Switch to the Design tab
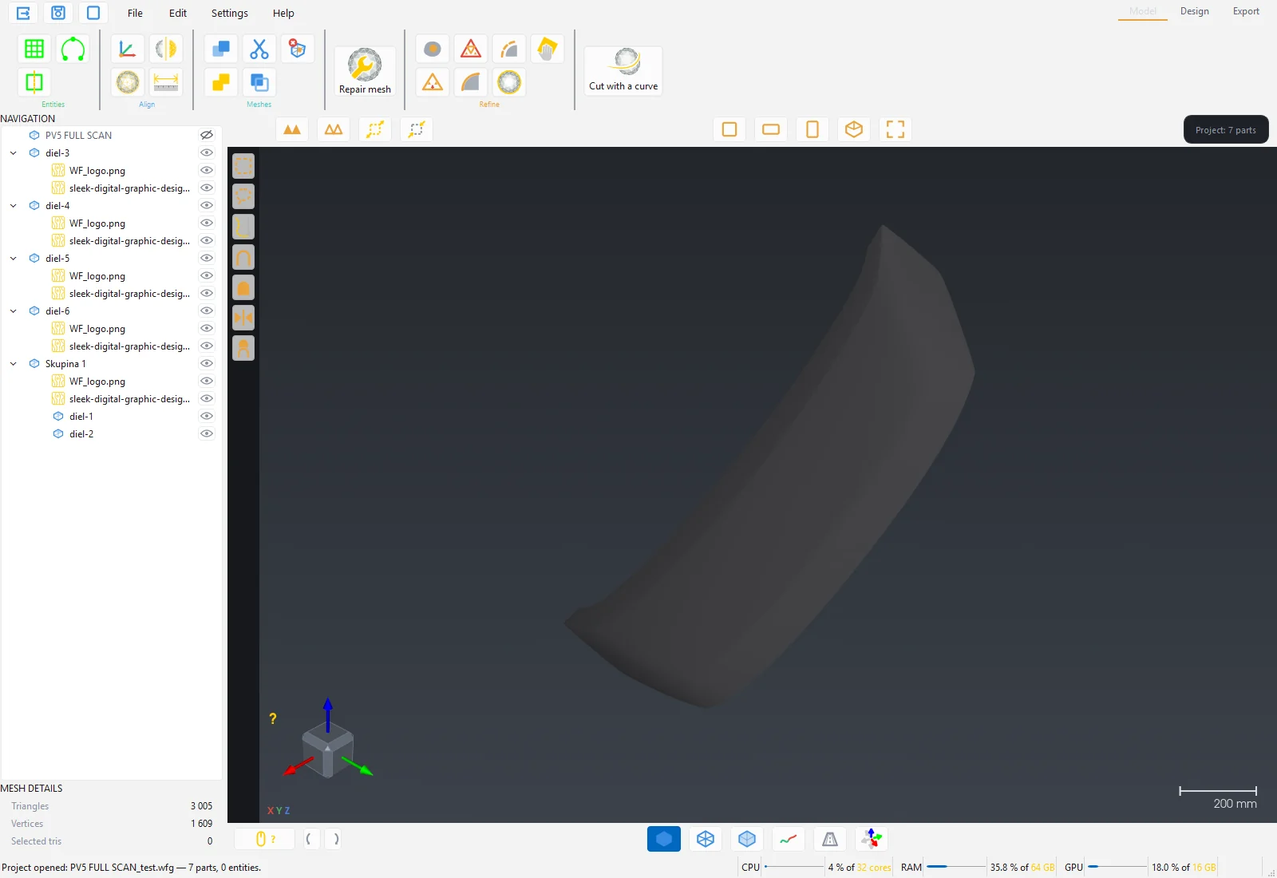The height and width of the screenshot is (878, 1277). click(1195, 11)
